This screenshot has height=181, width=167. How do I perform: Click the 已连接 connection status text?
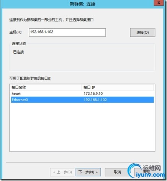pos(18,52)
